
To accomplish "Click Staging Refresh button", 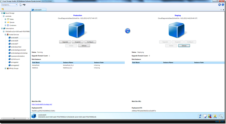I will point(184,46).
